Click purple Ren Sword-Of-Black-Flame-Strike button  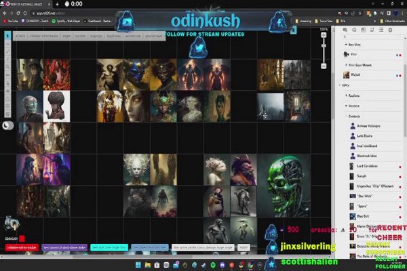pos(64,247)
